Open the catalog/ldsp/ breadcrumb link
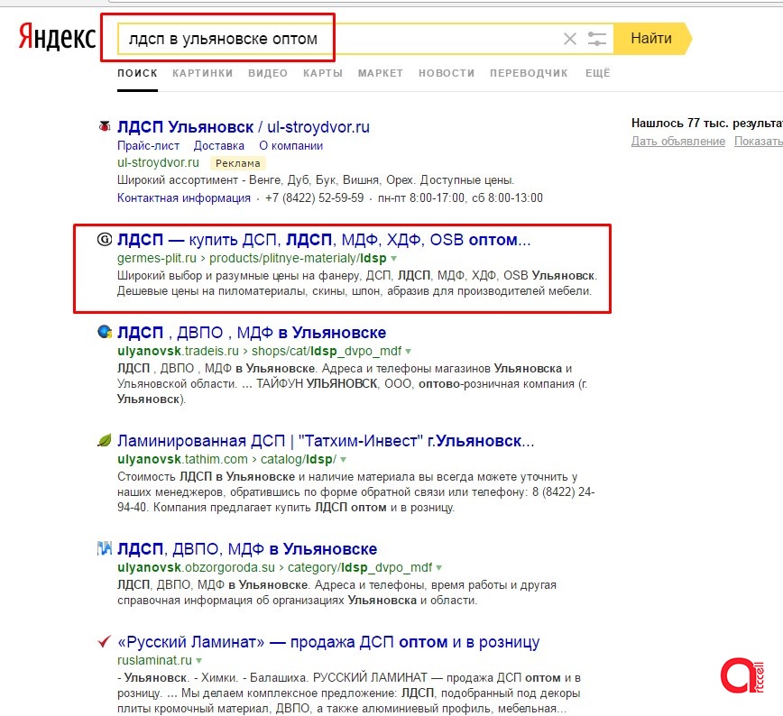783x716 pixels. pos(299,459)
